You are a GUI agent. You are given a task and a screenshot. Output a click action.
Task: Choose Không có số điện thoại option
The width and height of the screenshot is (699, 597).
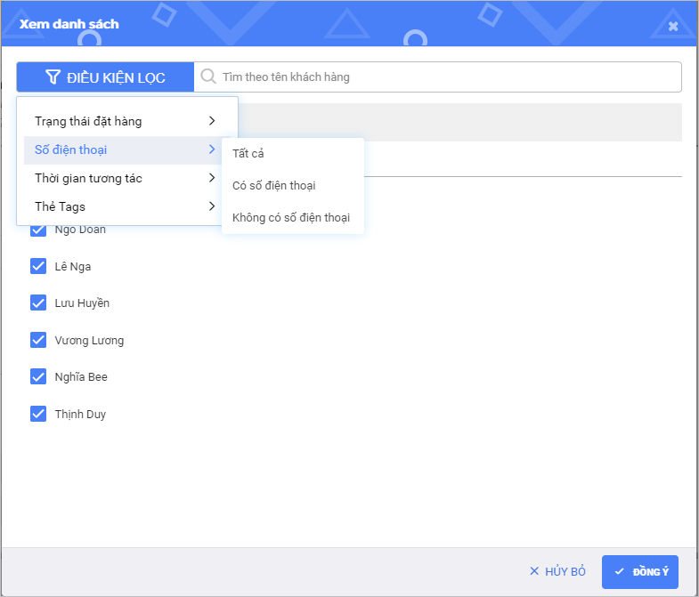[291, 217]
